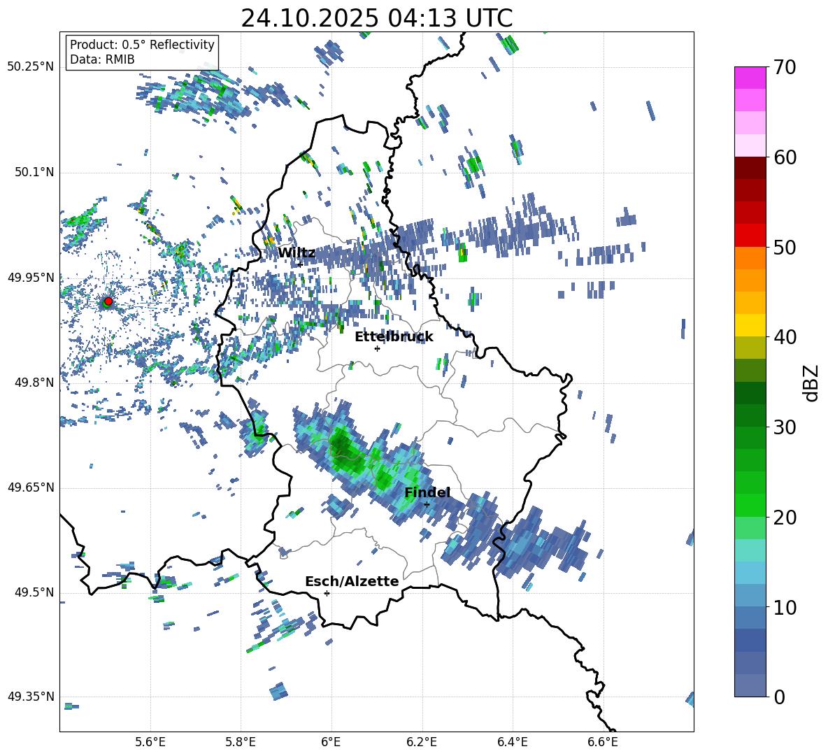Image resolution: width=828 pixels, height=756 pixels.
Task: Click the 40 label on colorbar
Action: pos(785,337)
